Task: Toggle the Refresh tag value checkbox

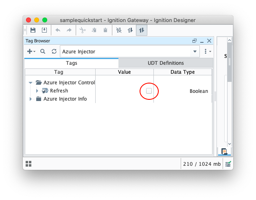Action: tap(149, 91)
